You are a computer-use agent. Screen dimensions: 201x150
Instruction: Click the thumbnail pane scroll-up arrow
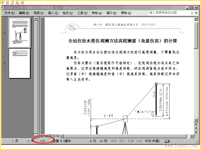point(36,19)
